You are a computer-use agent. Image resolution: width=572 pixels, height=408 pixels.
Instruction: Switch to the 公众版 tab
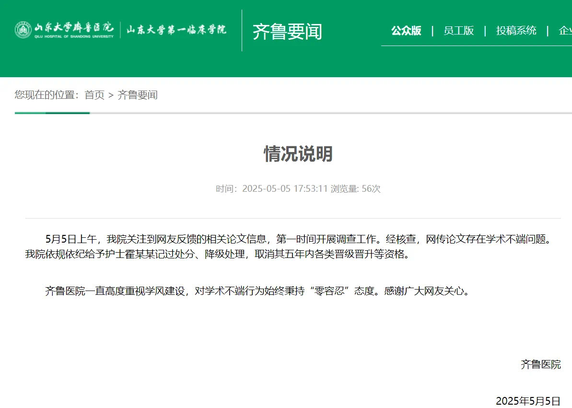[406, 31]
